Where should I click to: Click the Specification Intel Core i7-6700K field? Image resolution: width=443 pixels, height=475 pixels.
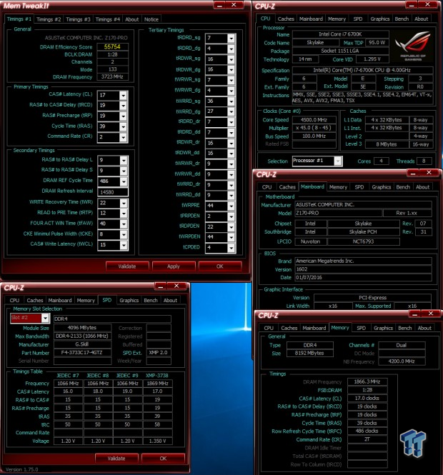coord(362,70)
